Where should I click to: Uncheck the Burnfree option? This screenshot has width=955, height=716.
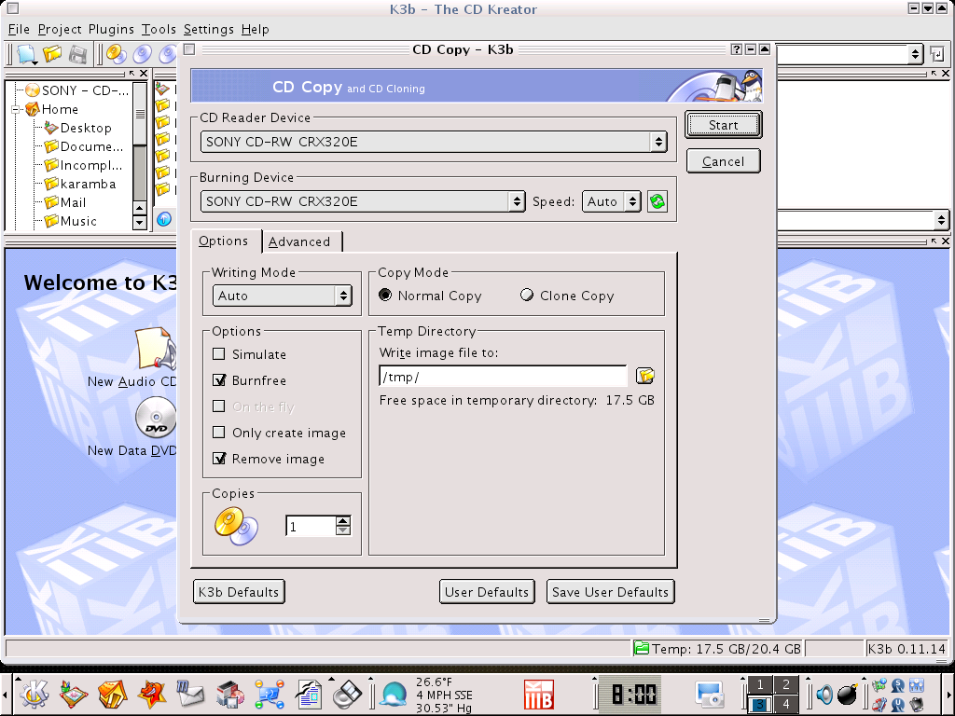[x=219, y=380]
